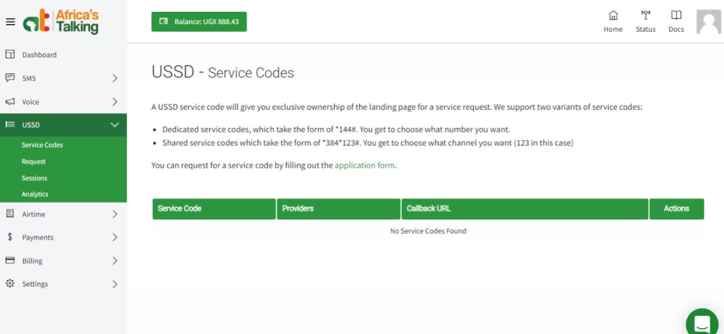Expand the SMS menu chevron
The height and width of the screenshot is (334, 724).
(x=114, y=78)
